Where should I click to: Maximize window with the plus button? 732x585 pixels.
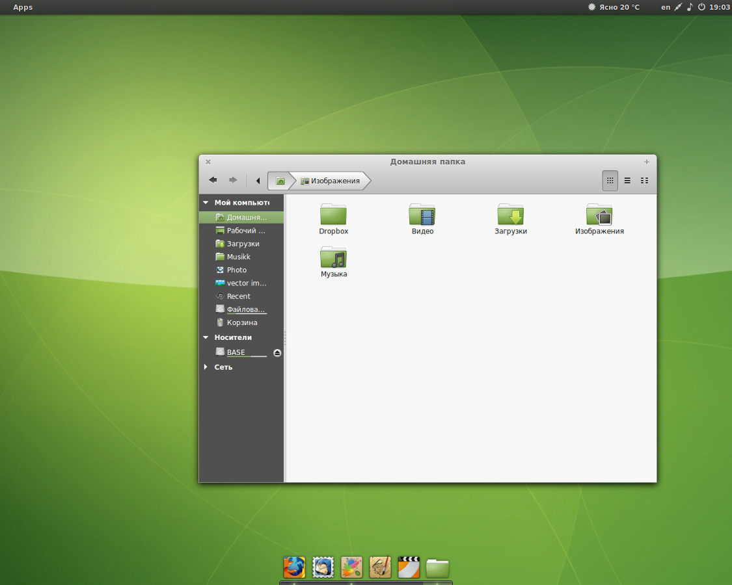click(647, 162)
